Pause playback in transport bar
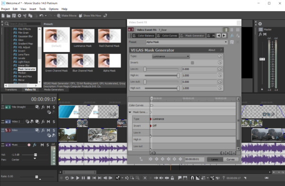This screenshot has height=186, width=285. (x=83, y=178)
